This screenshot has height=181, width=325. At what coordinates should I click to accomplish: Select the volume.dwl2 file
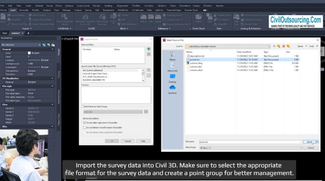pyautogui.click(x=196, y=70)
